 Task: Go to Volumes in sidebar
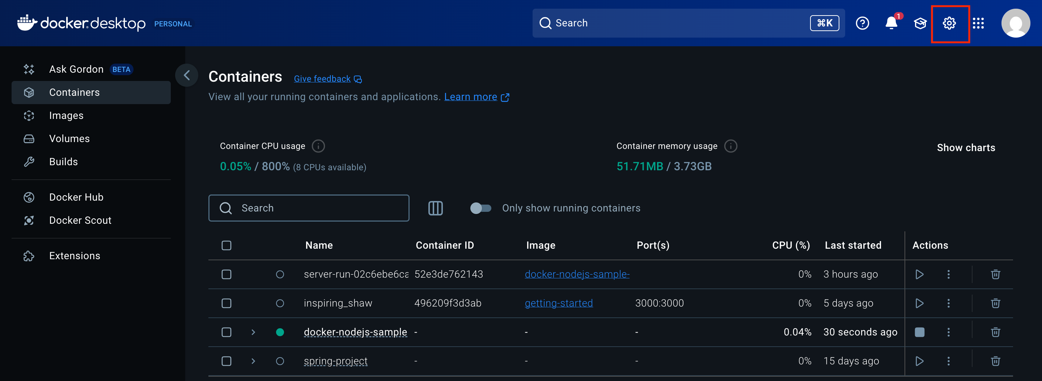(91, 138)
